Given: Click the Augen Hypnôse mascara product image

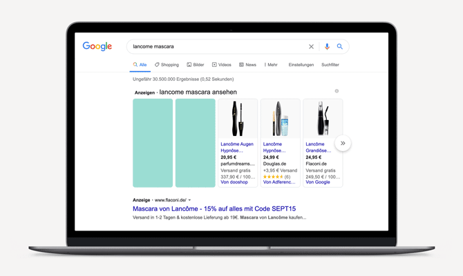Looking at the screenshot, I should click(238, 119).
